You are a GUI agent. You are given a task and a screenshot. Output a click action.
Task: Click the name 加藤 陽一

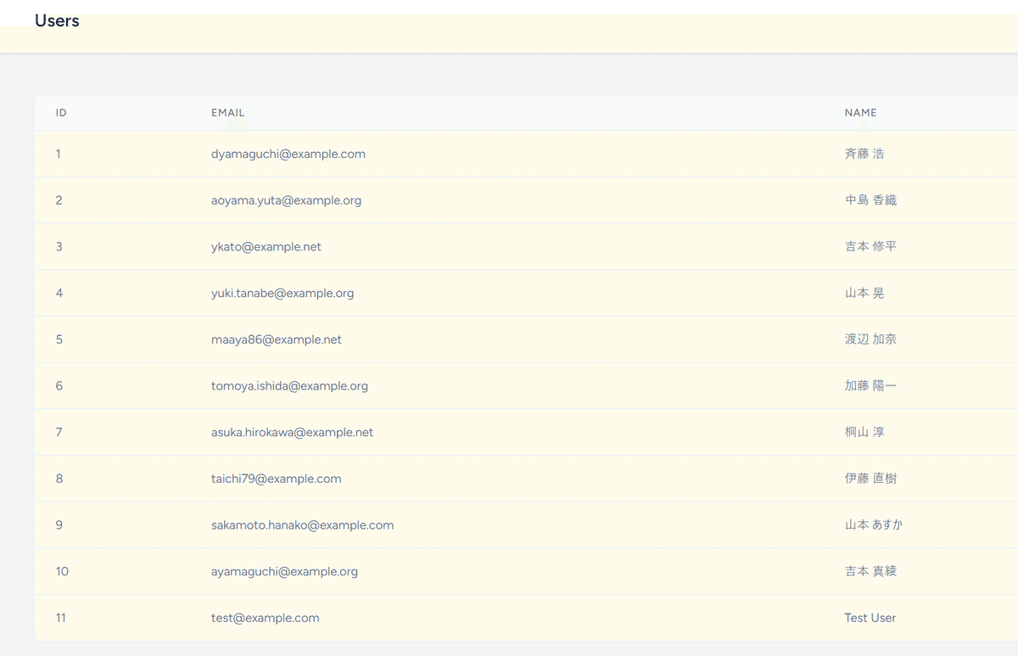coord(870,386)
